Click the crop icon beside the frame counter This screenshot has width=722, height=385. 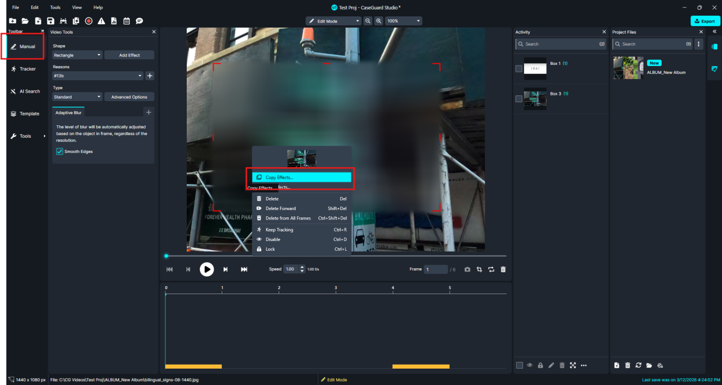pyautogui.click(x=479, y=269)
